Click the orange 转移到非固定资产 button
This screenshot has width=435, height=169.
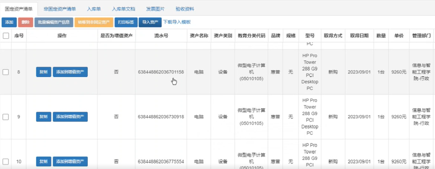(x=94, y=22)
